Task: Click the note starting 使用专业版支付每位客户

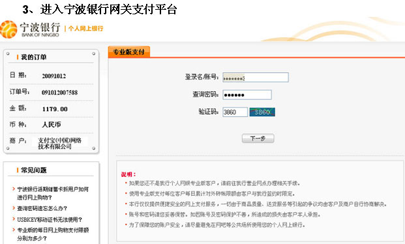Action: pyautogui.click(x=212, y=193)
